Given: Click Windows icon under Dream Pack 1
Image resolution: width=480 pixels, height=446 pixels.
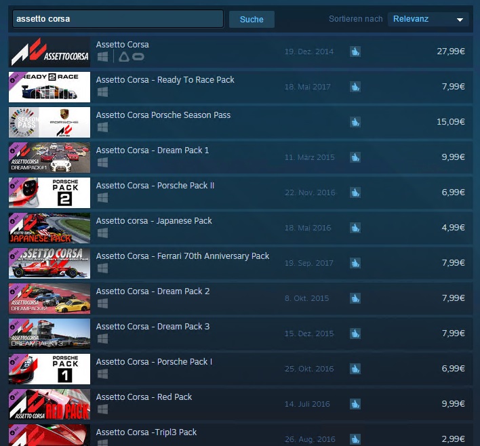Looking at the screenshot, I should pyautogui.click(x=102, y=162).
